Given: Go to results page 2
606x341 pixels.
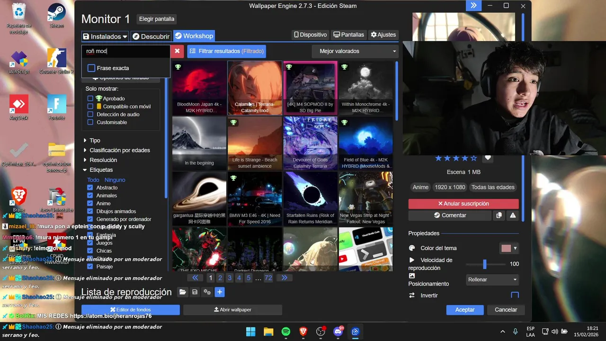Looking at the screenshot, I should click(220, 278).
